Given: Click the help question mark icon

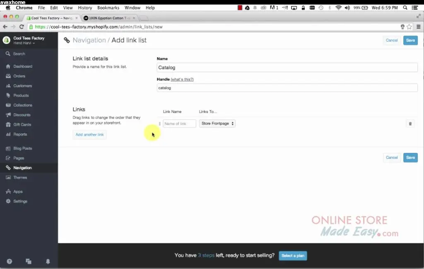Looking at the screenshot, I should (x=10, y=261).
